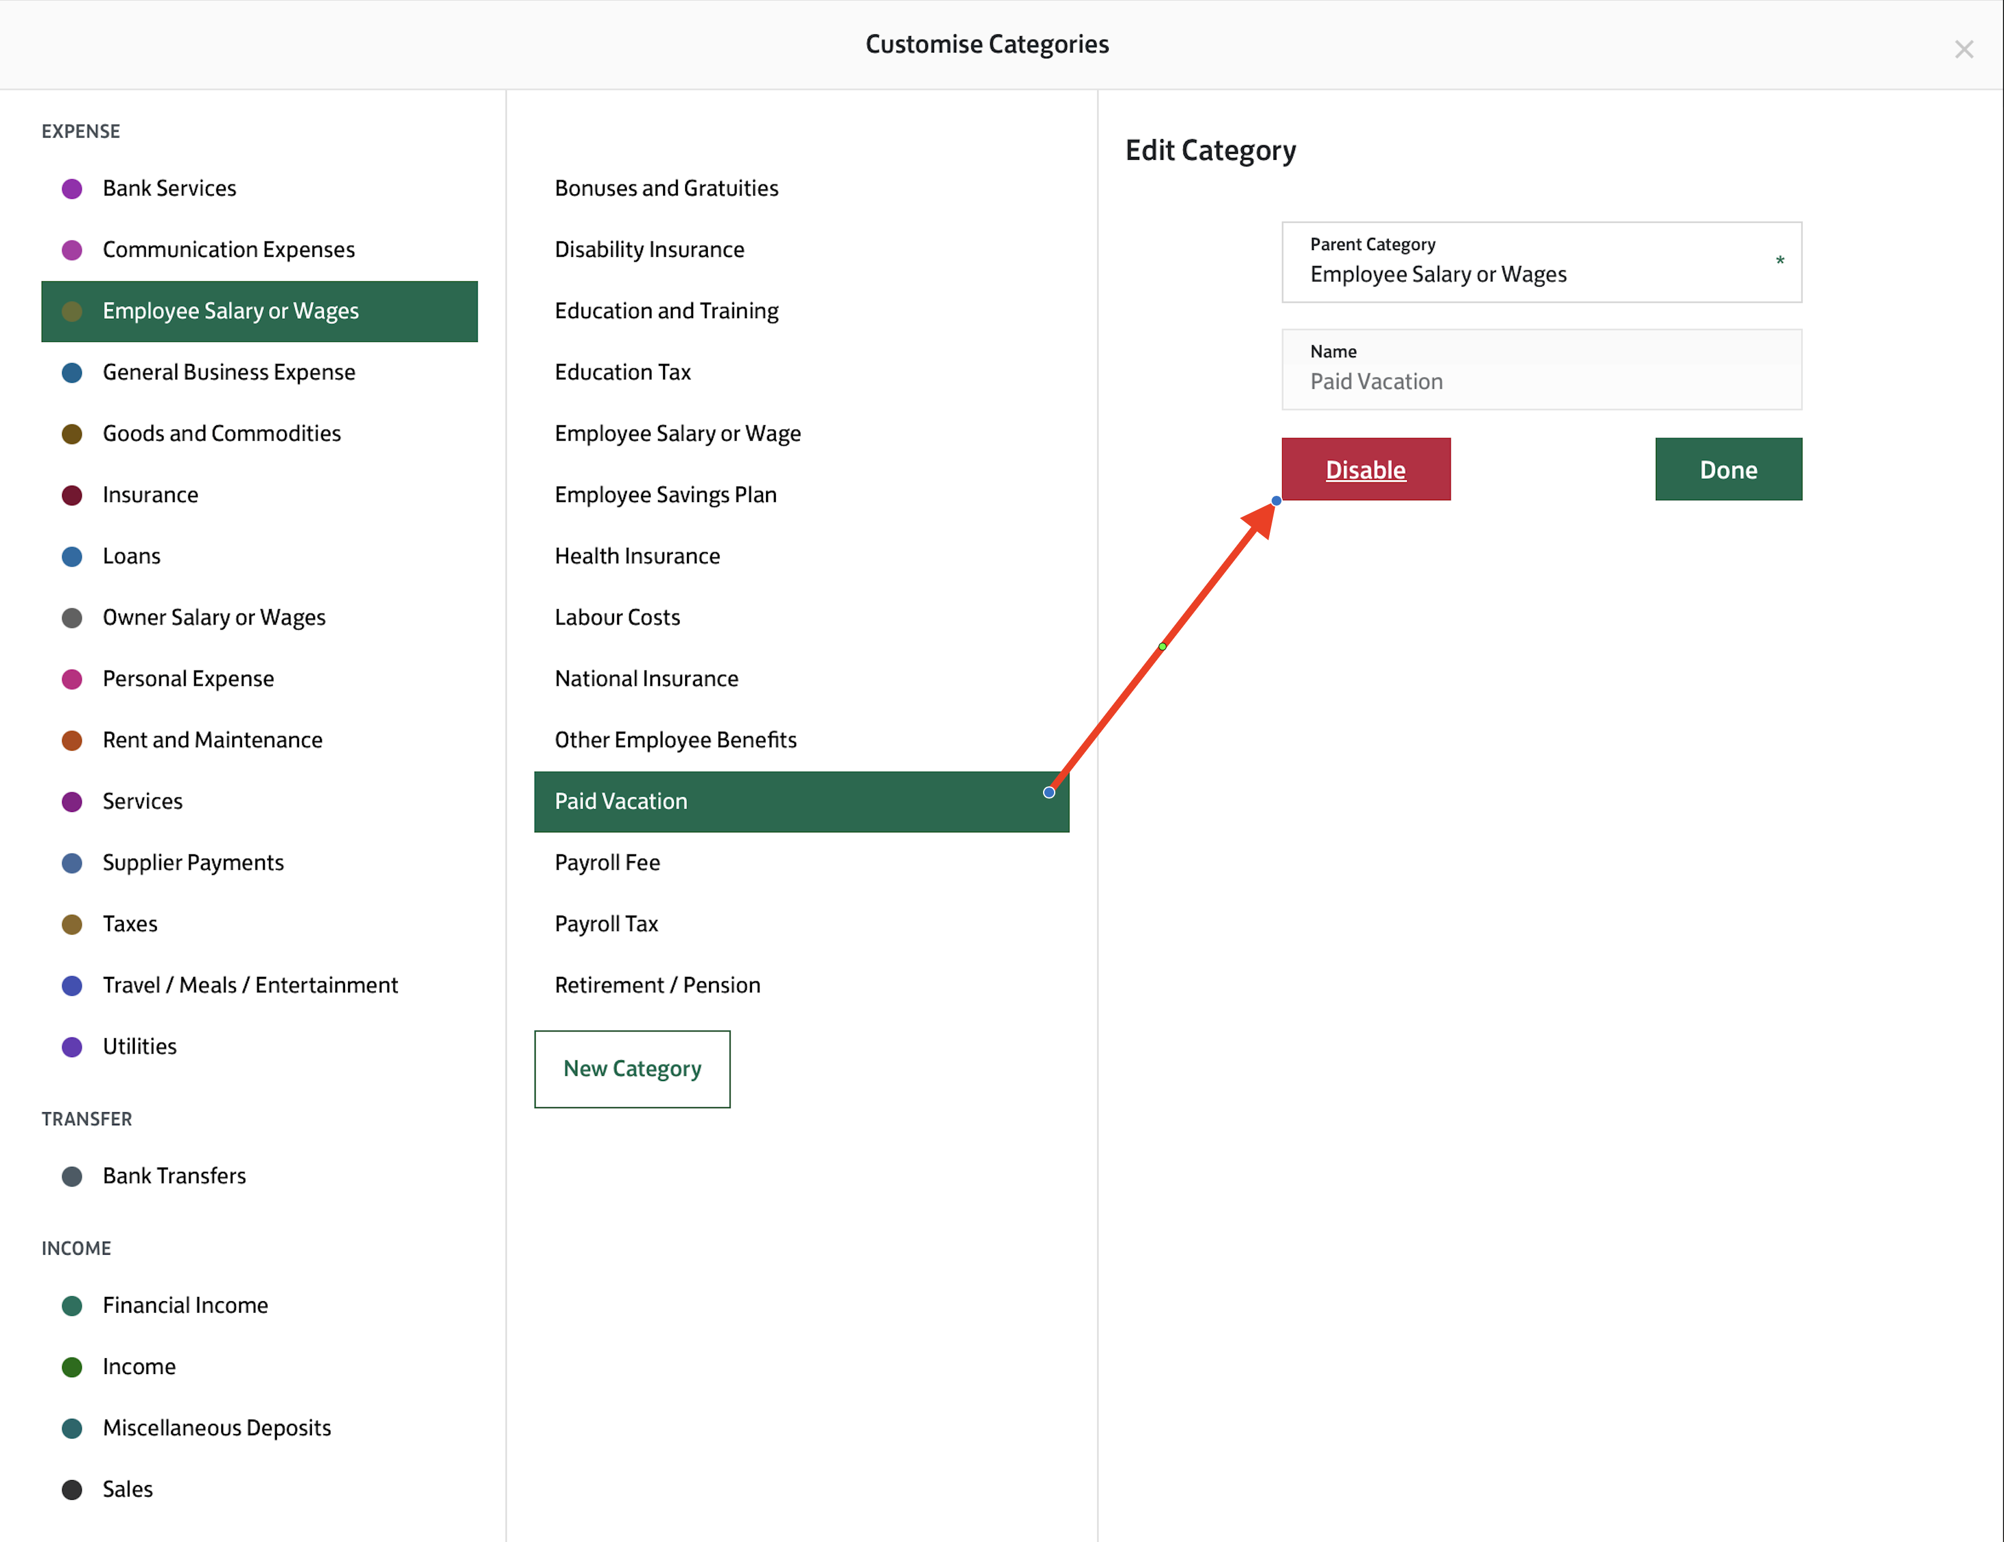
Task: Disable the Paid Vacation category
Action: (1365, 469)
